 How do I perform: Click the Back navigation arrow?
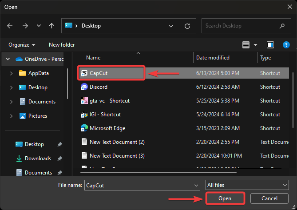point(10,26)
